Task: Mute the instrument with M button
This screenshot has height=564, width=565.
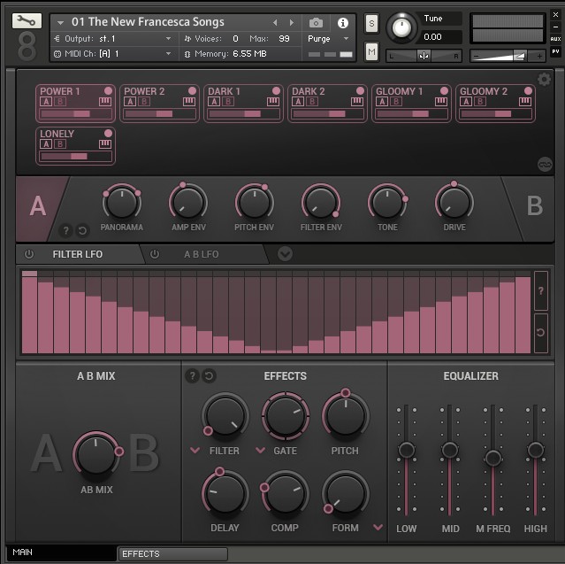Action: coord(371,52)
